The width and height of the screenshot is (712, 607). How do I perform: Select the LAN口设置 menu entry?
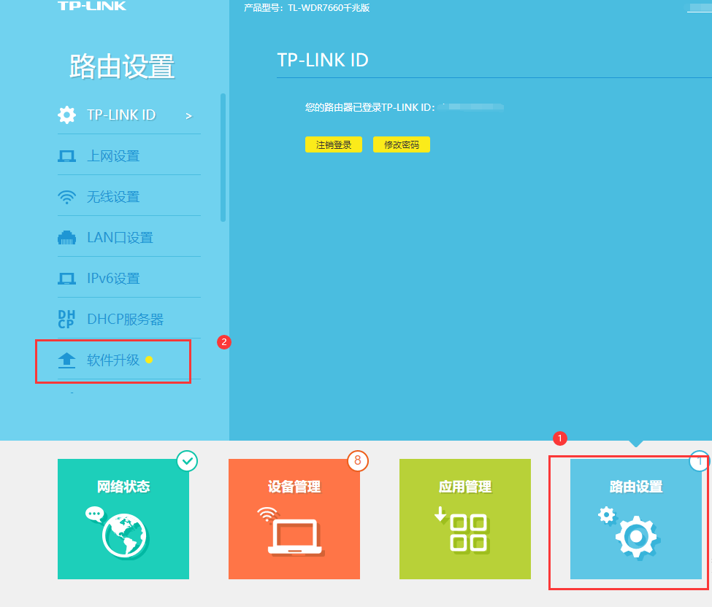129,238
